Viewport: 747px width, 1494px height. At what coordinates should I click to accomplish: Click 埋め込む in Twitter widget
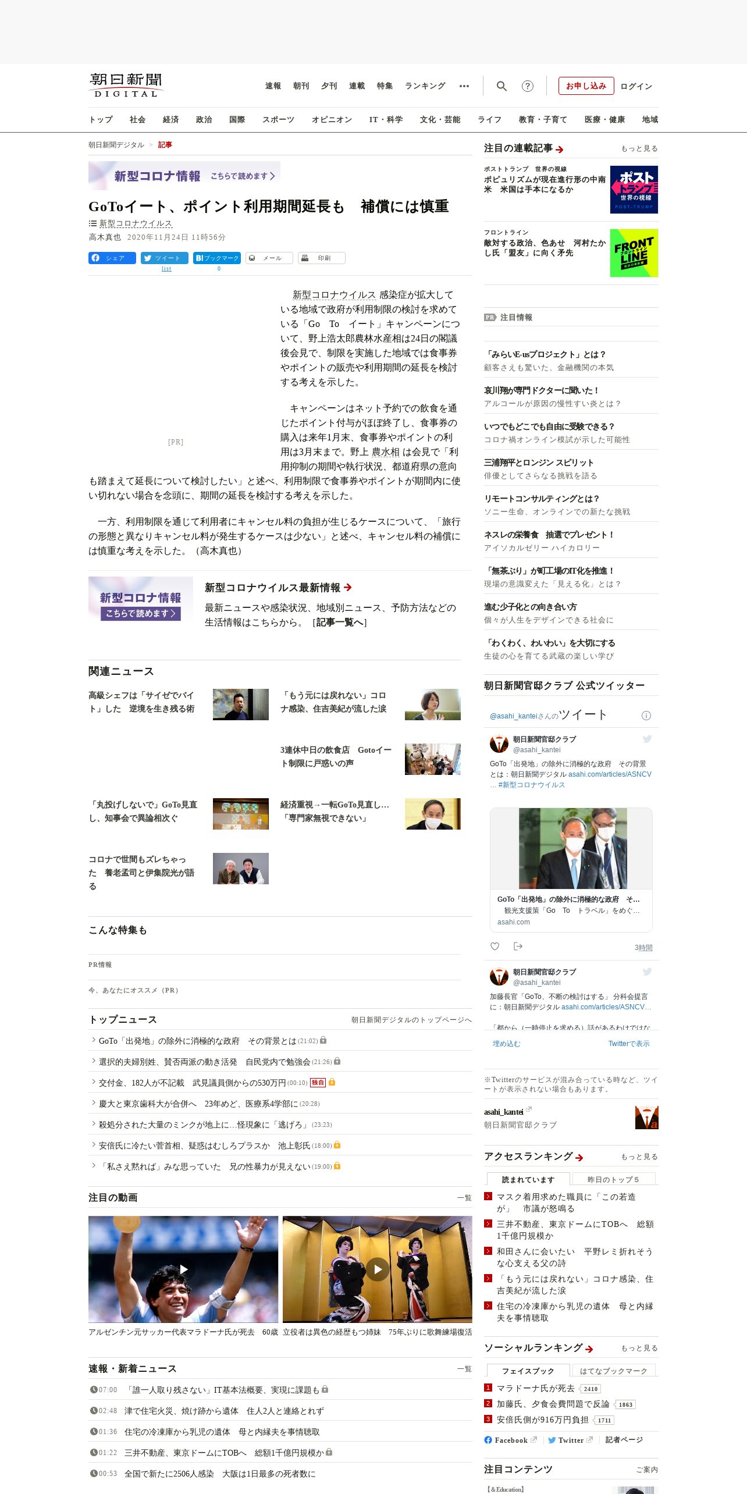coord(506,1044)
